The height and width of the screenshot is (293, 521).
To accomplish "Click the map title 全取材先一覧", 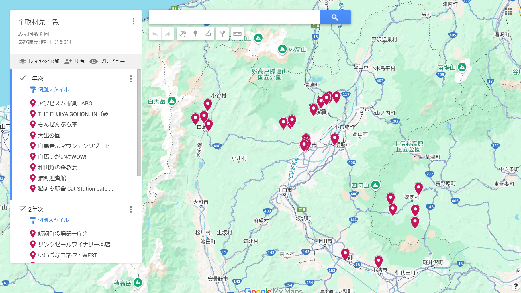I will click(38, 22).
